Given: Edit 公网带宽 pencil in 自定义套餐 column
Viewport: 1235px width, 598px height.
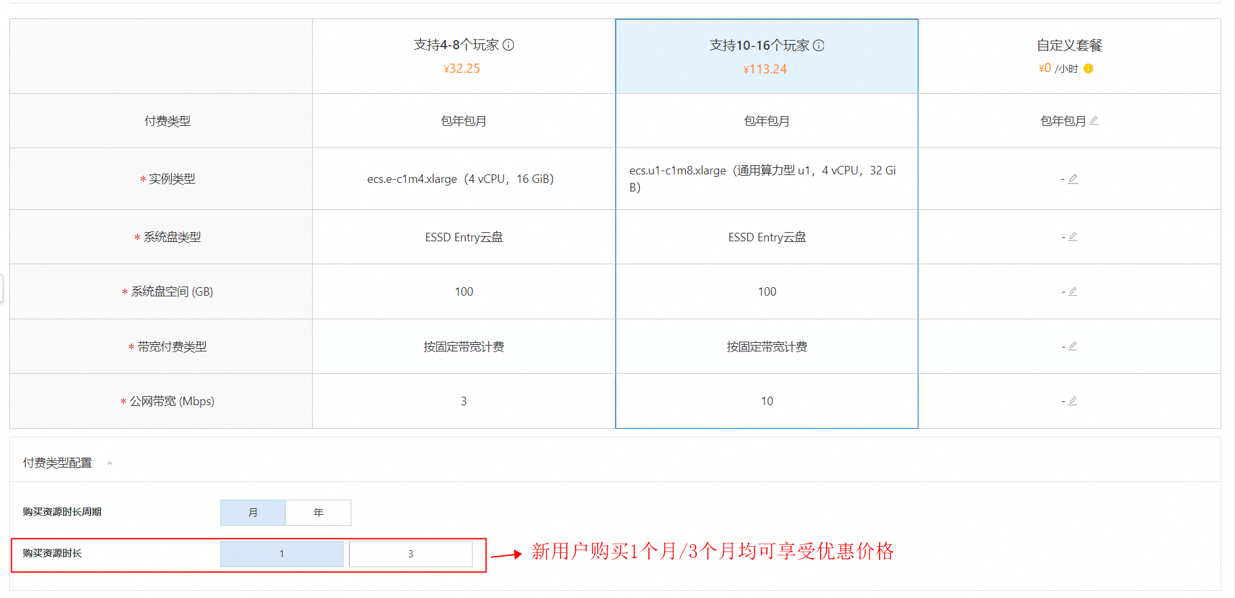Looking at the screenshot, I should coord(1073,401).
